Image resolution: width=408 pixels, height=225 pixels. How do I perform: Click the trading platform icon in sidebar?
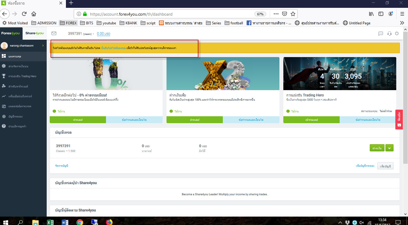(x=4, y=106)
